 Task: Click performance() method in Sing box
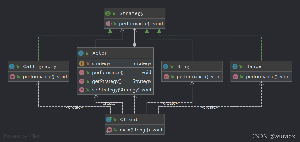click(x=192, y=77)
